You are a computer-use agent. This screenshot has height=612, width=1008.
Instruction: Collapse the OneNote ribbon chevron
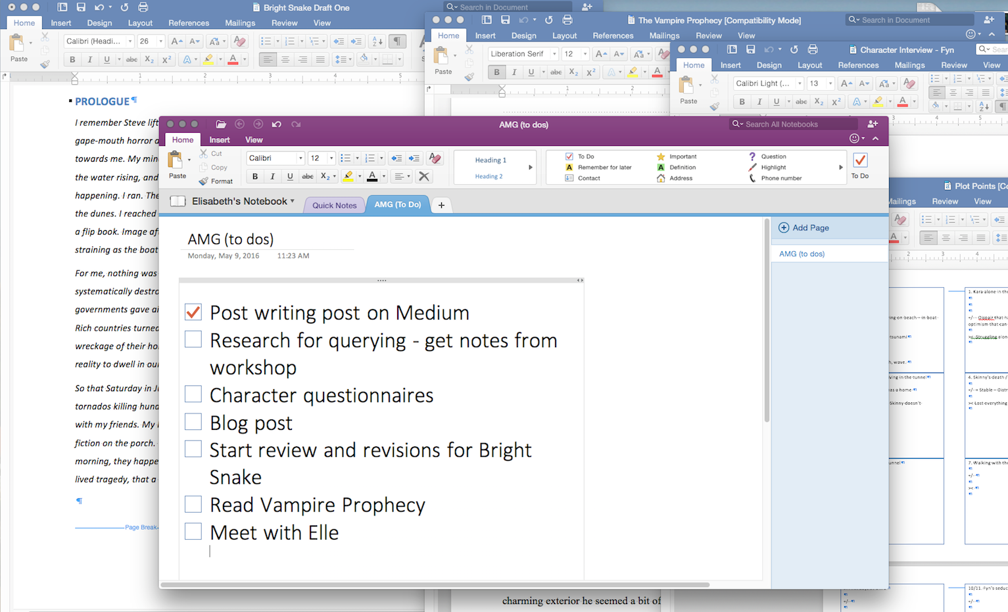876,139
